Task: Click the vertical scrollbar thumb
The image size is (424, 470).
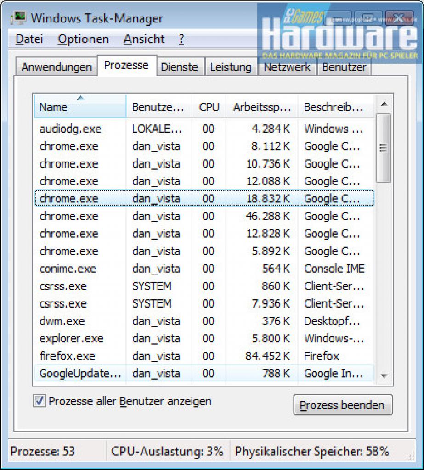Action: 383,148
